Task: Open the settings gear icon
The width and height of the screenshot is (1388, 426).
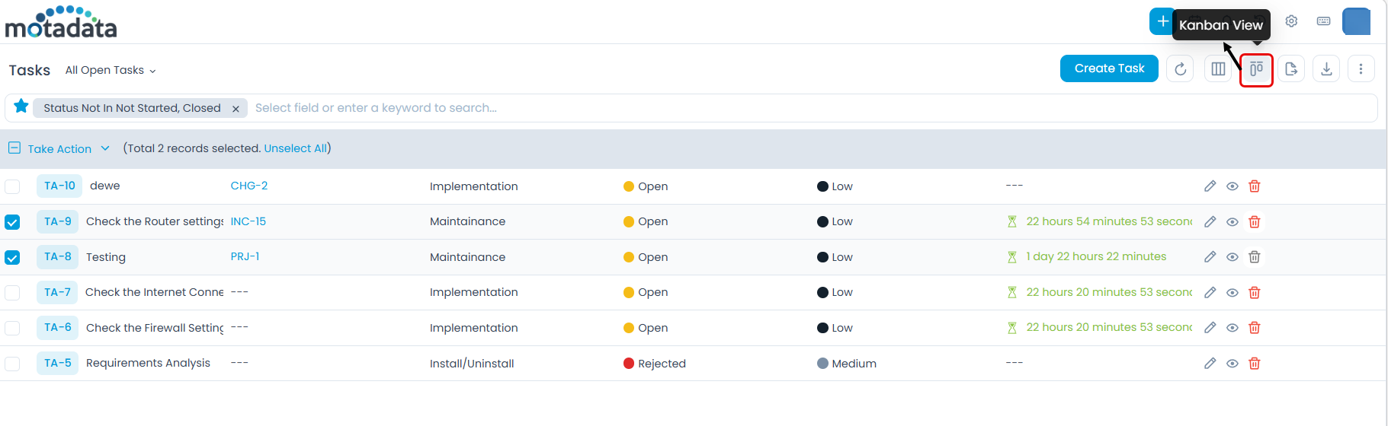Action: tap(1291, 21)
